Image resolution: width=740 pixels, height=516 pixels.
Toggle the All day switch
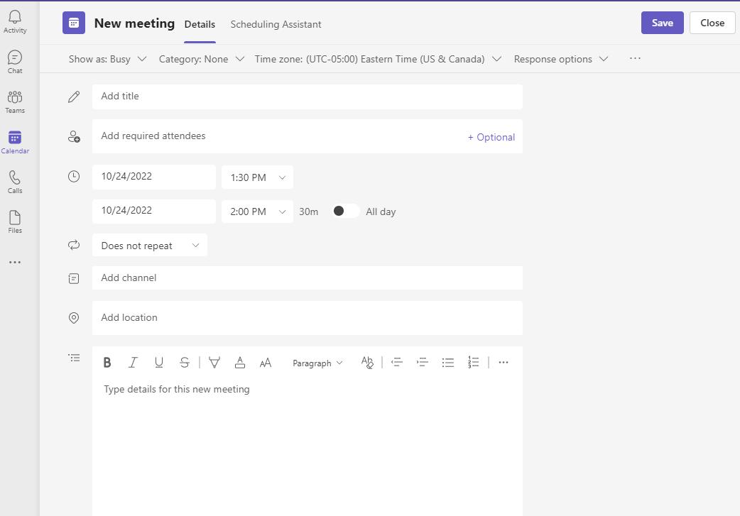point(346,211)
